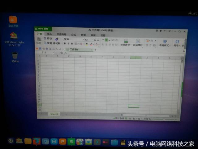Click the WPS Presentation P icon in dock

click(x=62, y=142)
